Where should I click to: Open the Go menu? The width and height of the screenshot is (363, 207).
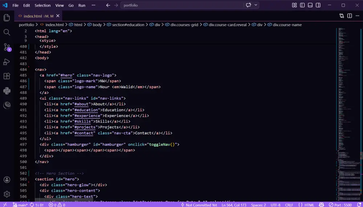[71, 5]
